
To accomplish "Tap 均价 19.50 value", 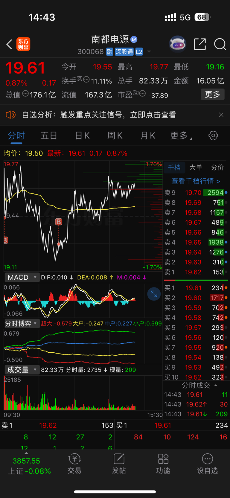I will [x=34, y=153].
